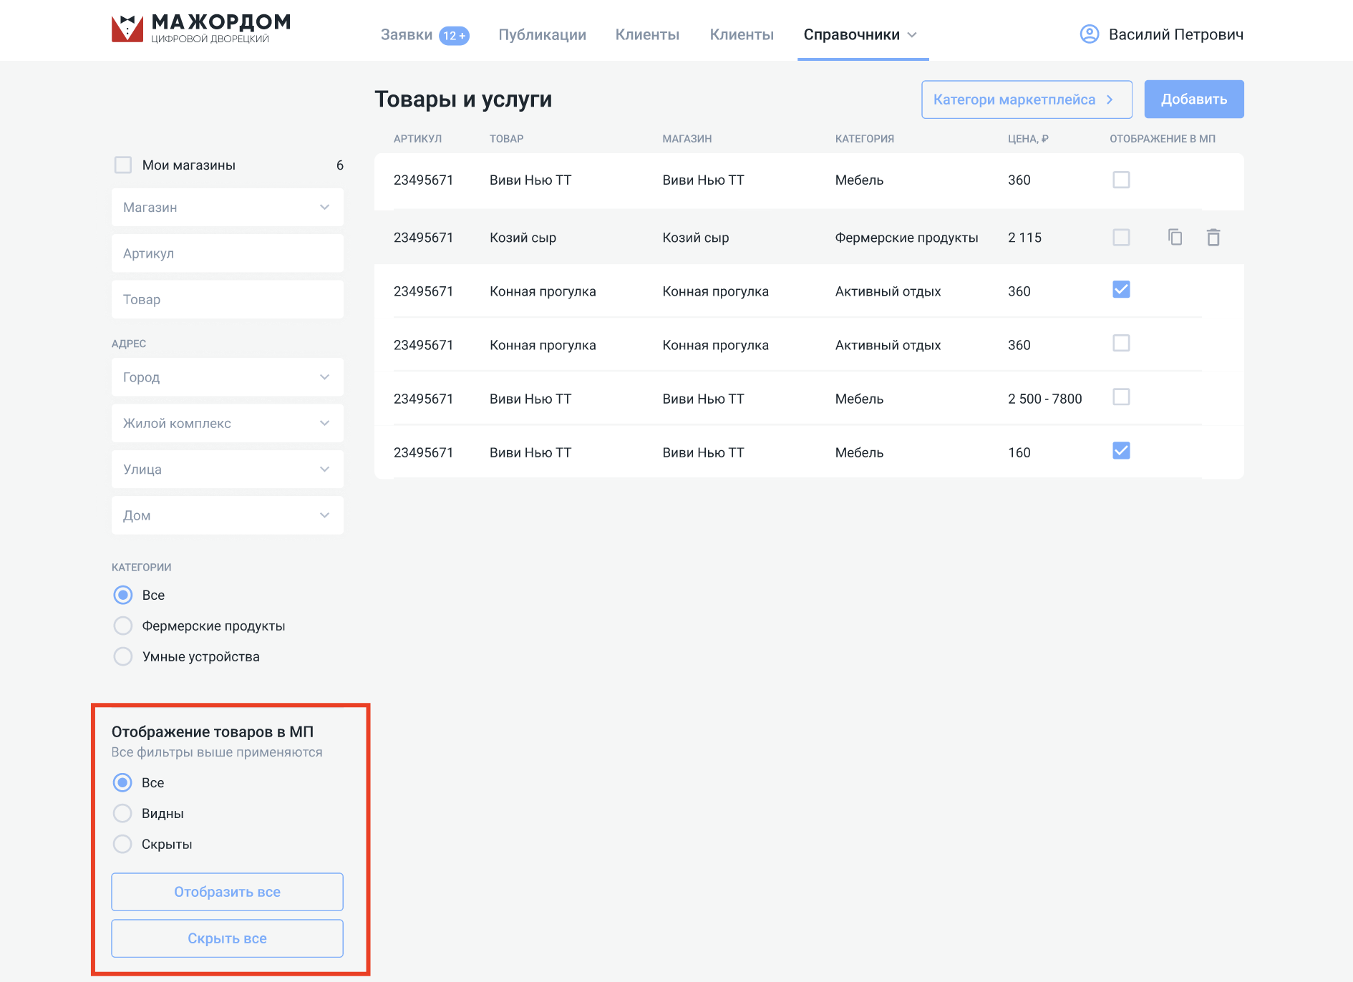Click the Отобразить все button
Screen dimensions: 1353x982
(x=227, y=892)
